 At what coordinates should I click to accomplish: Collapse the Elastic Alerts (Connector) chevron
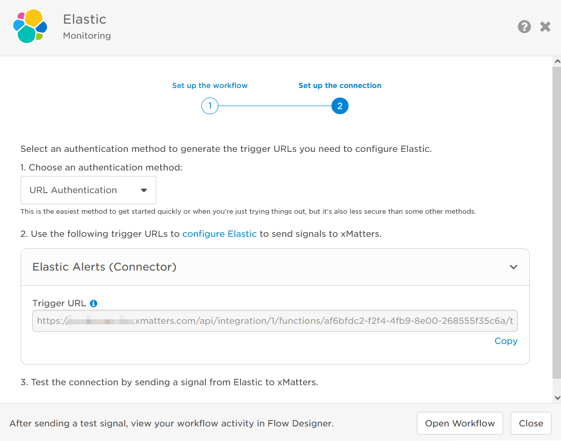[x=513, y=267]
